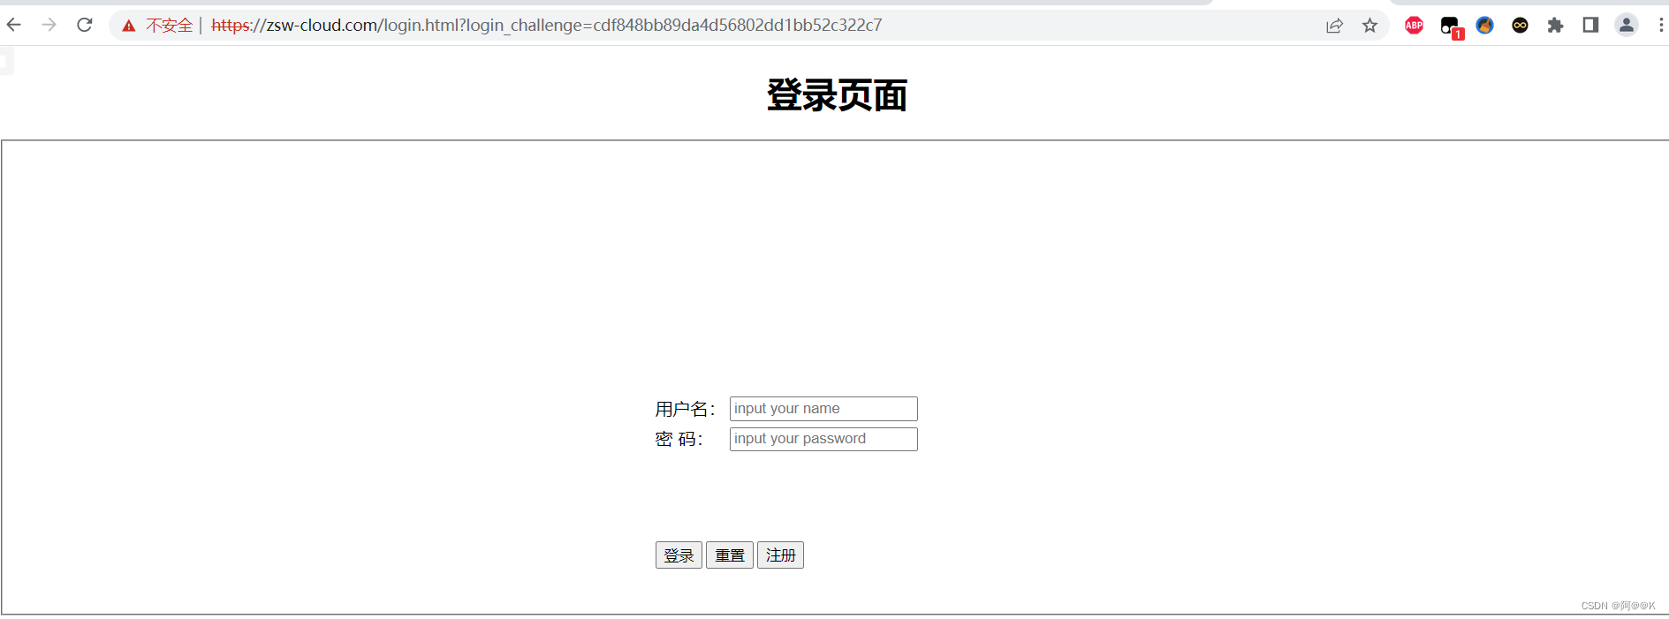Open the not-secure site warning
Viewport: 1669px width, 619px height.
click(129, 26)
